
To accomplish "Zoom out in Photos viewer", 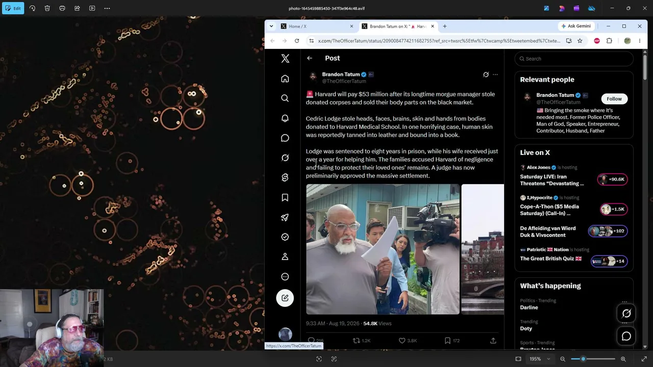I will pyautogui.click(x=563, y=359).
